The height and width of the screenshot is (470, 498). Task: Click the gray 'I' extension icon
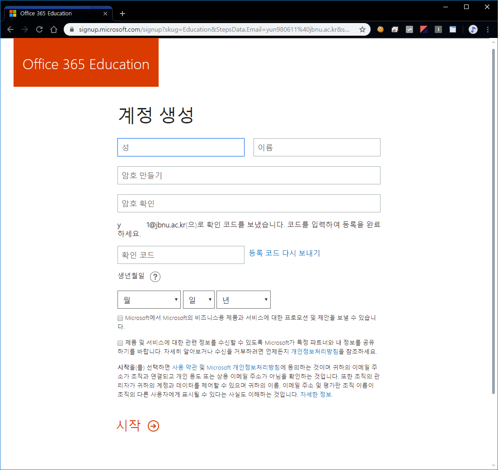[438, 29]
